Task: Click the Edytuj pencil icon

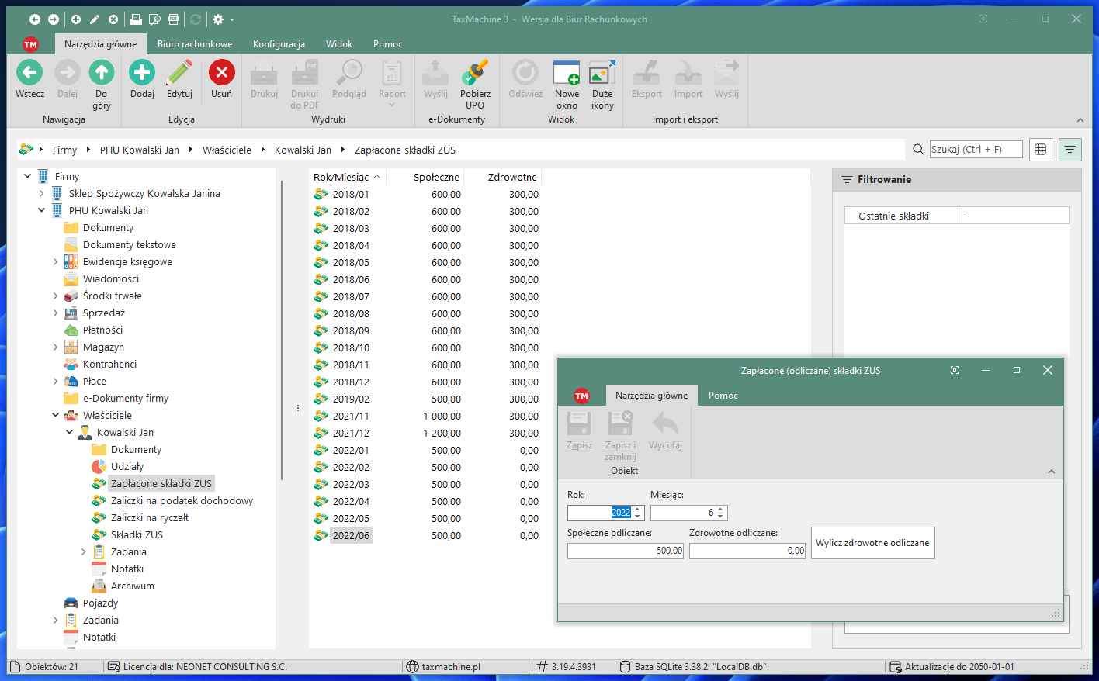Action: tap(179, 74)
